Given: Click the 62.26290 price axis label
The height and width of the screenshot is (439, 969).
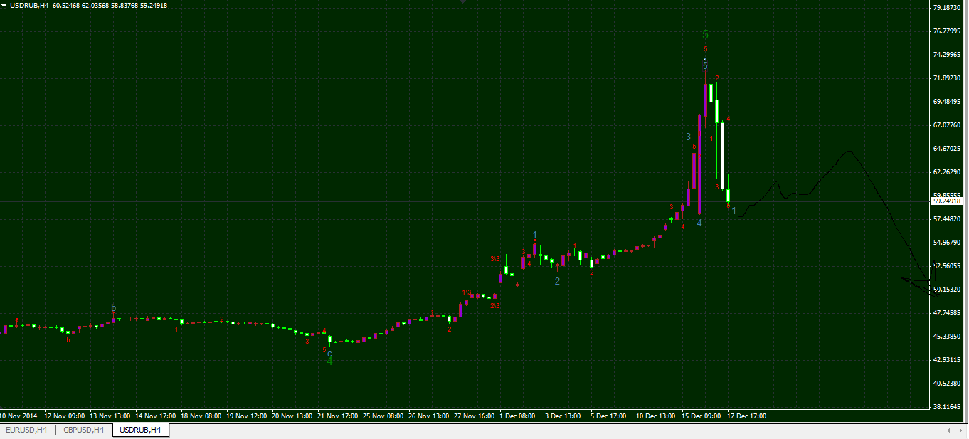Looking at the screenshot, I should [948, 172].
